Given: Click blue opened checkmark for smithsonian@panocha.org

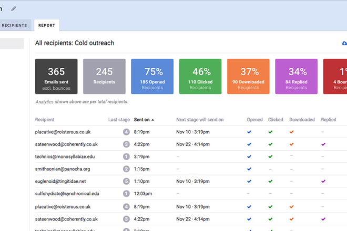Looking at the screenshot, I should [x=249, y=169].
